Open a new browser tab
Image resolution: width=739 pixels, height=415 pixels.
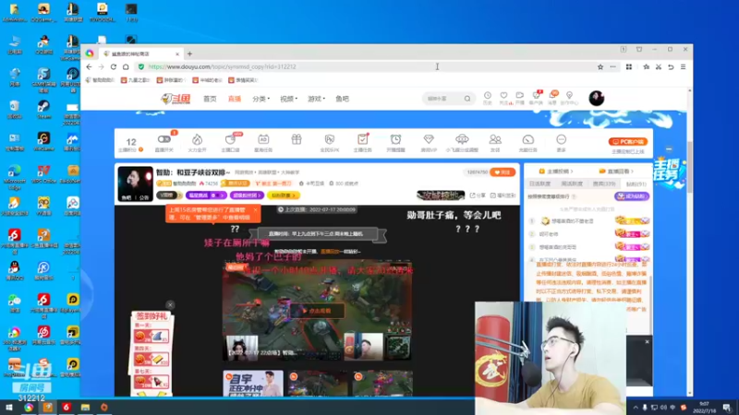(x=189, y=53)
